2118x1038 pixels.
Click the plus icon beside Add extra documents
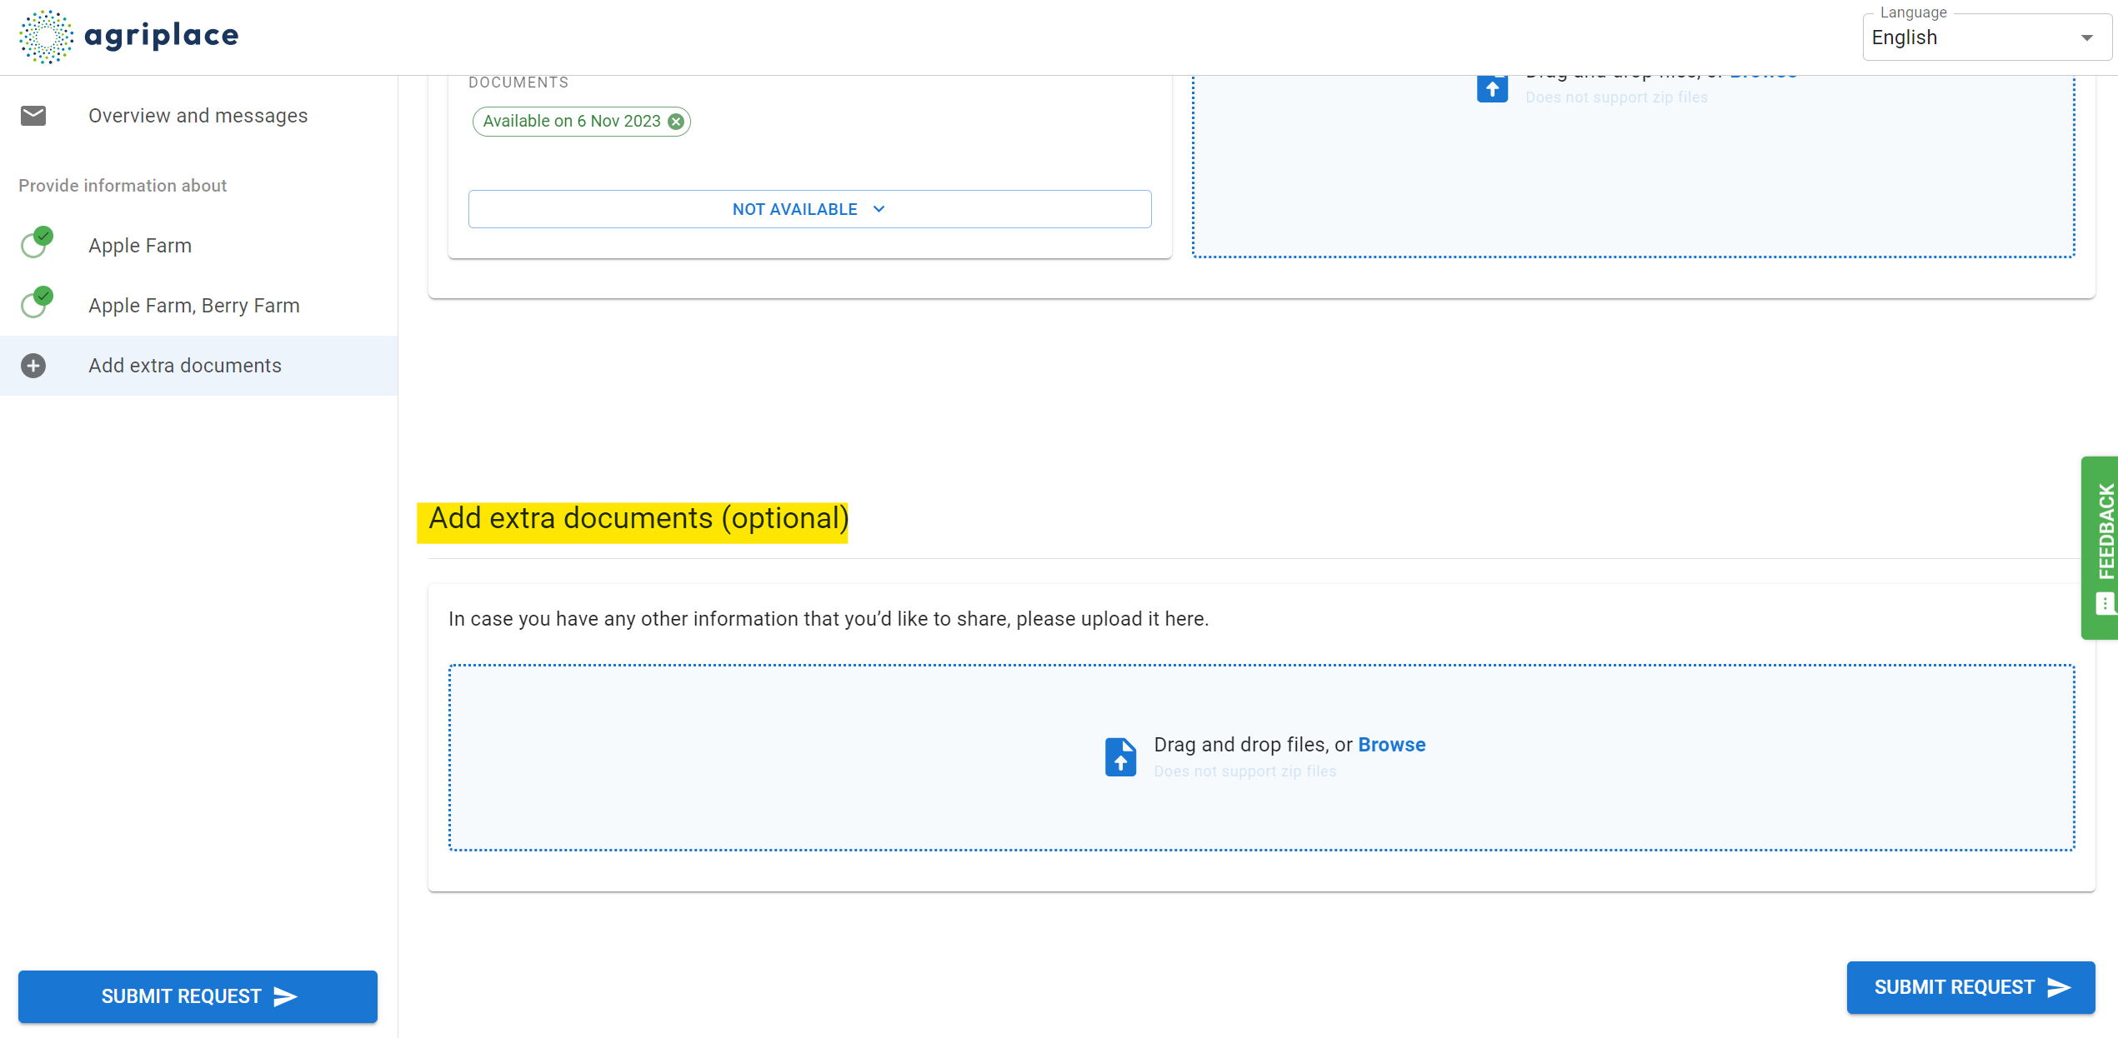33,366
